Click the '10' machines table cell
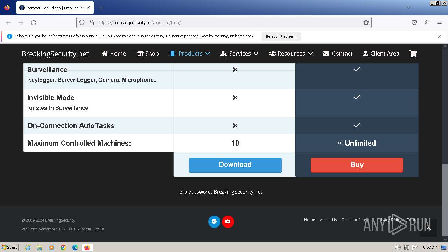Screen dimensions: 448x252 235,143
